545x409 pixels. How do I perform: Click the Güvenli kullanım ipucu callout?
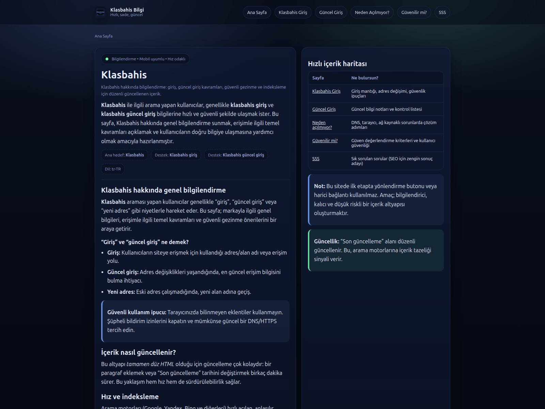[x=195, y=321]
